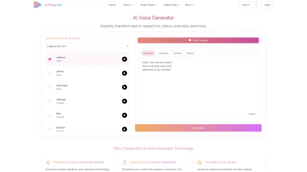Click the AI Voice Lab brand name
The height and width of the screenshot is (172, 307).
click(x=53, y=5)
